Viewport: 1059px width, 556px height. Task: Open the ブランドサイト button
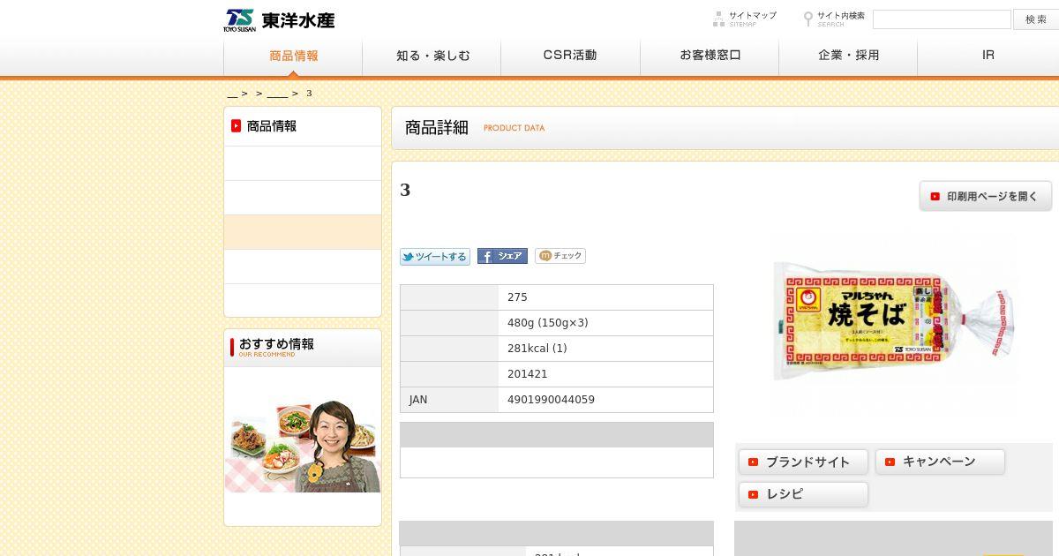[x=803, y=462]
